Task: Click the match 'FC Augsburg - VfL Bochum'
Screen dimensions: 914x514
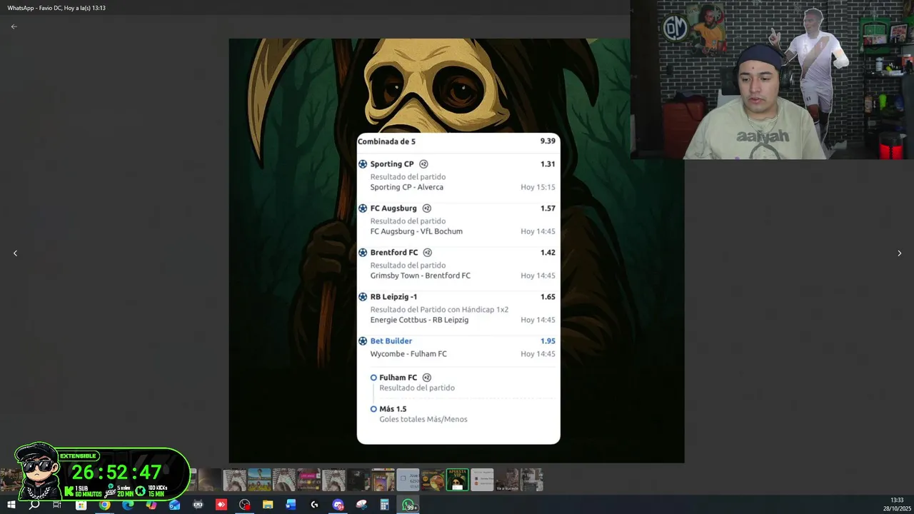Action: tap(416, 231)
